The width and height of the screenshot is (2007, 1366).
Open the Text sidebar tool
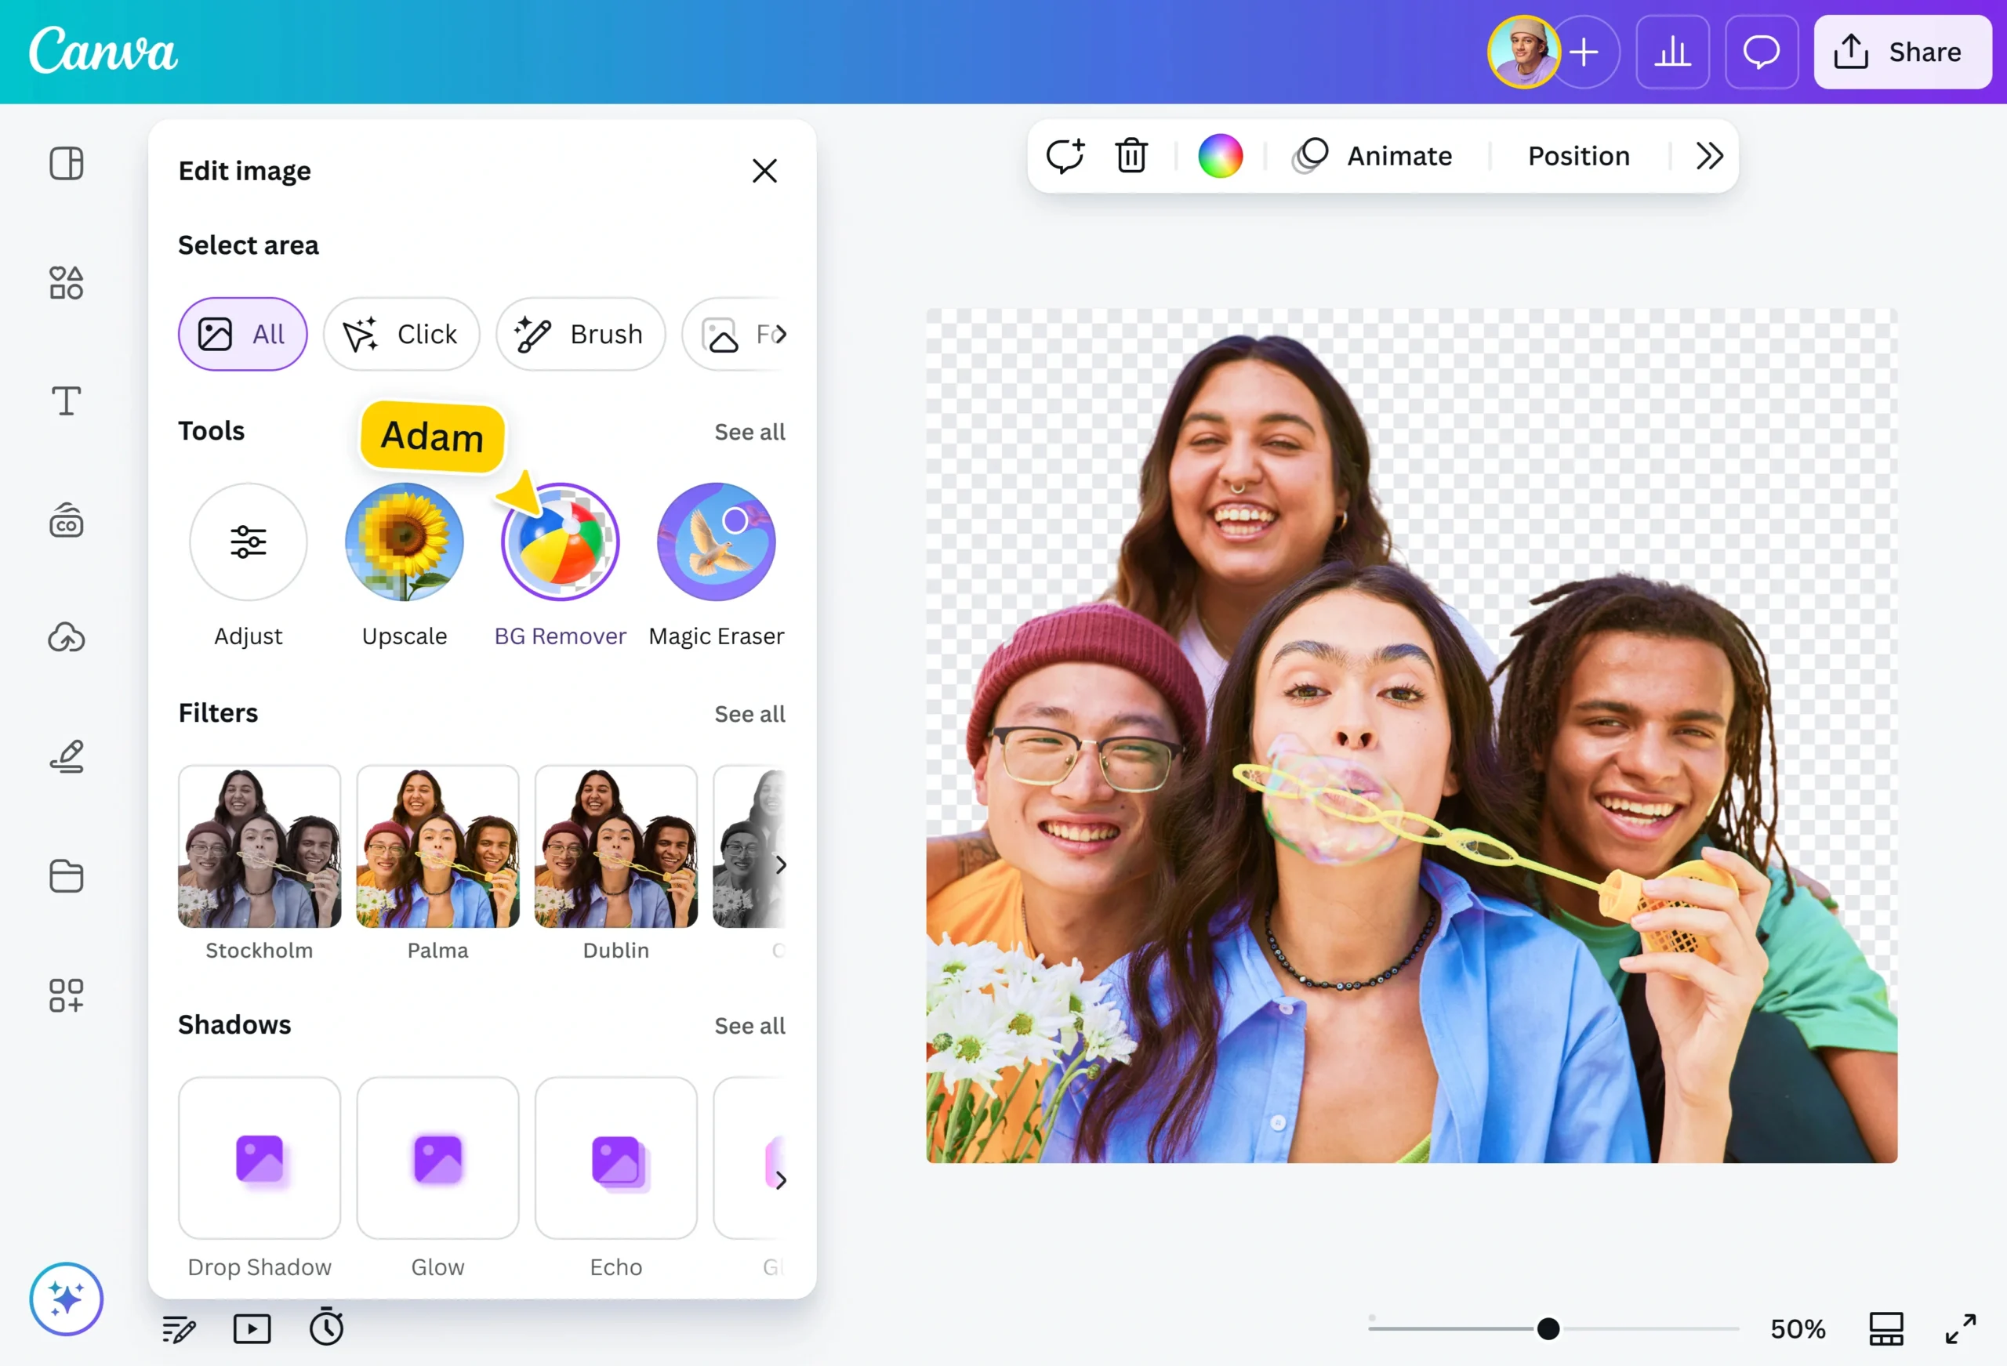coord(67,400)
